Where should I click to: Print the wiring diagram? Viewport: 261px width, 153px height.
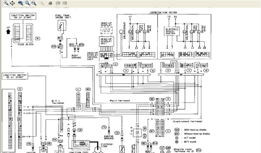[x=50, y=3]
